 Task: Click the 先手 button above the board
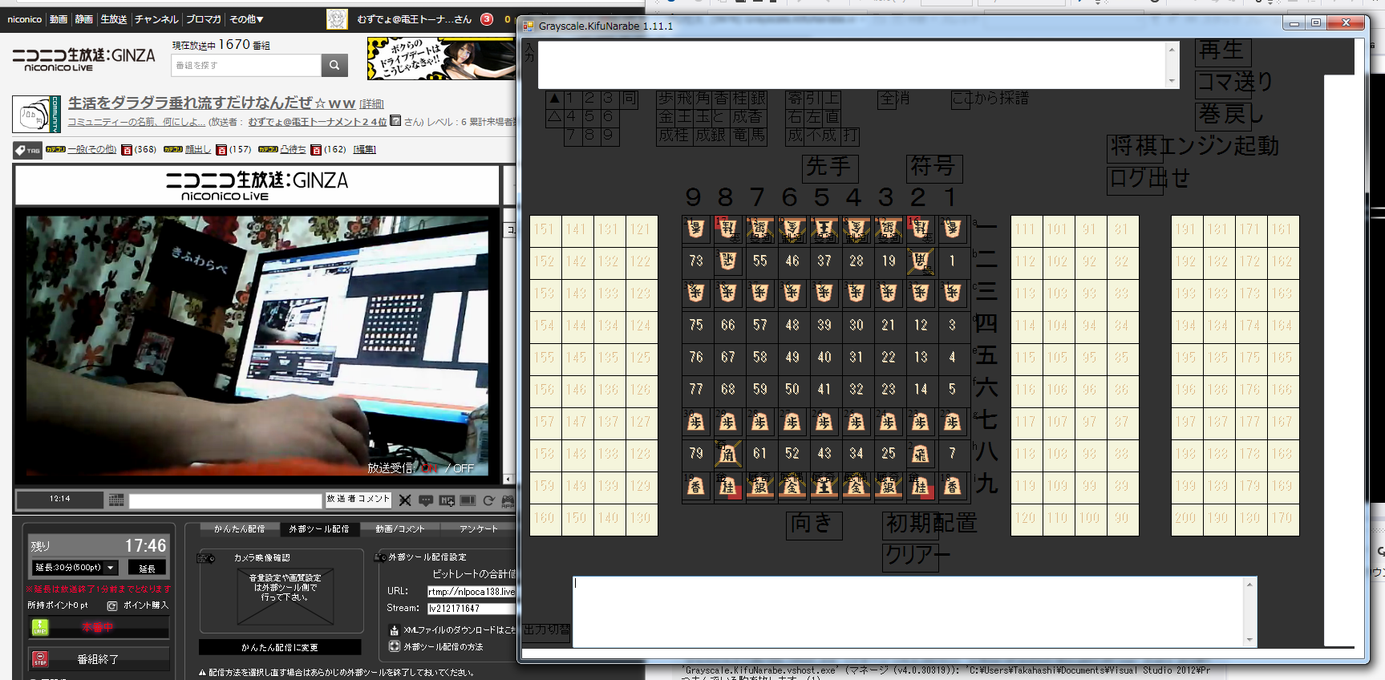(830, 168)
